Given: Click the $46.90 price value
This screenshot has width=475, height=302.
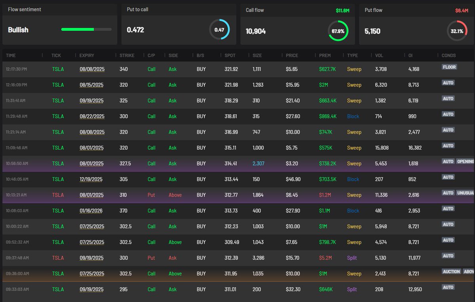Looking at the screenshot, I should [293, 179].
